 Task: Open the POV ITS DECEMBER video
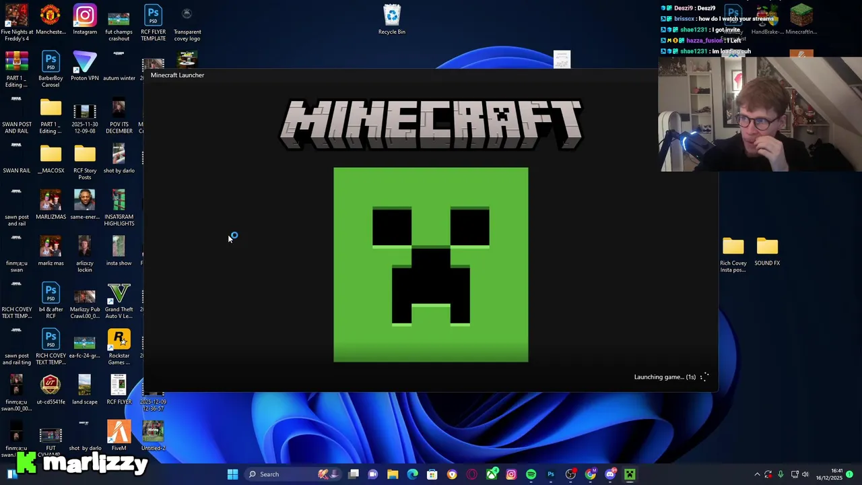click(119, 115)
